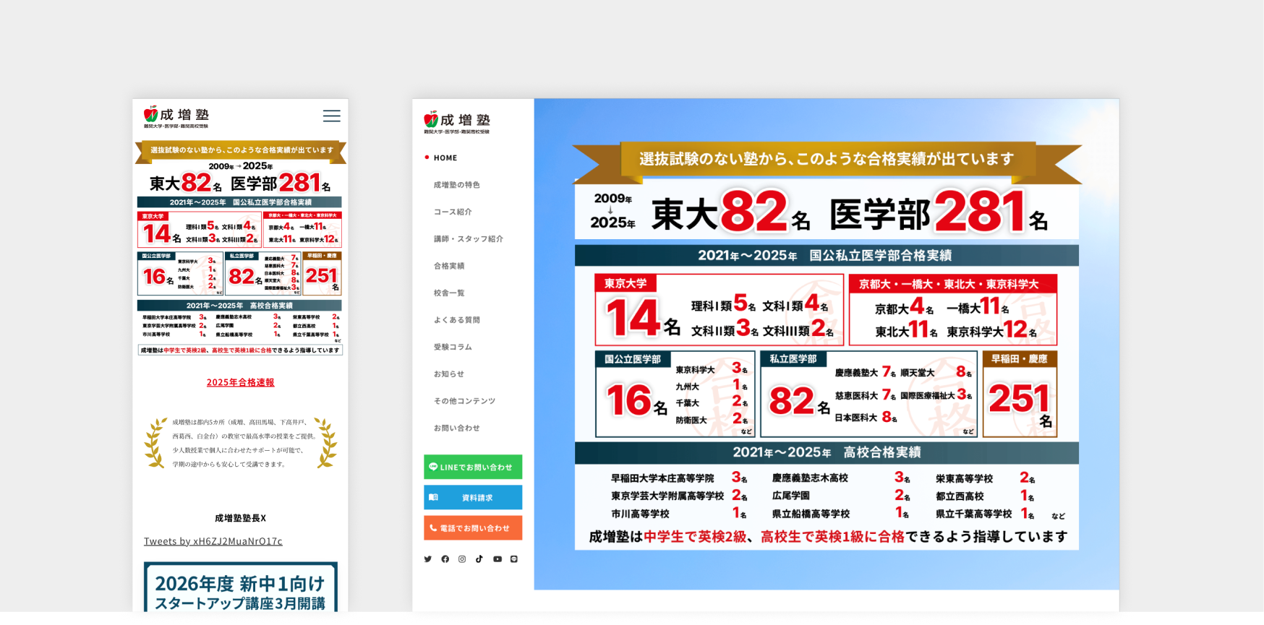Viewport: 1264px width, 625px height.
Task: Click the 2021年〜2025年 高校合格実績 heading on desktop banner
Action: coord(827,452)
